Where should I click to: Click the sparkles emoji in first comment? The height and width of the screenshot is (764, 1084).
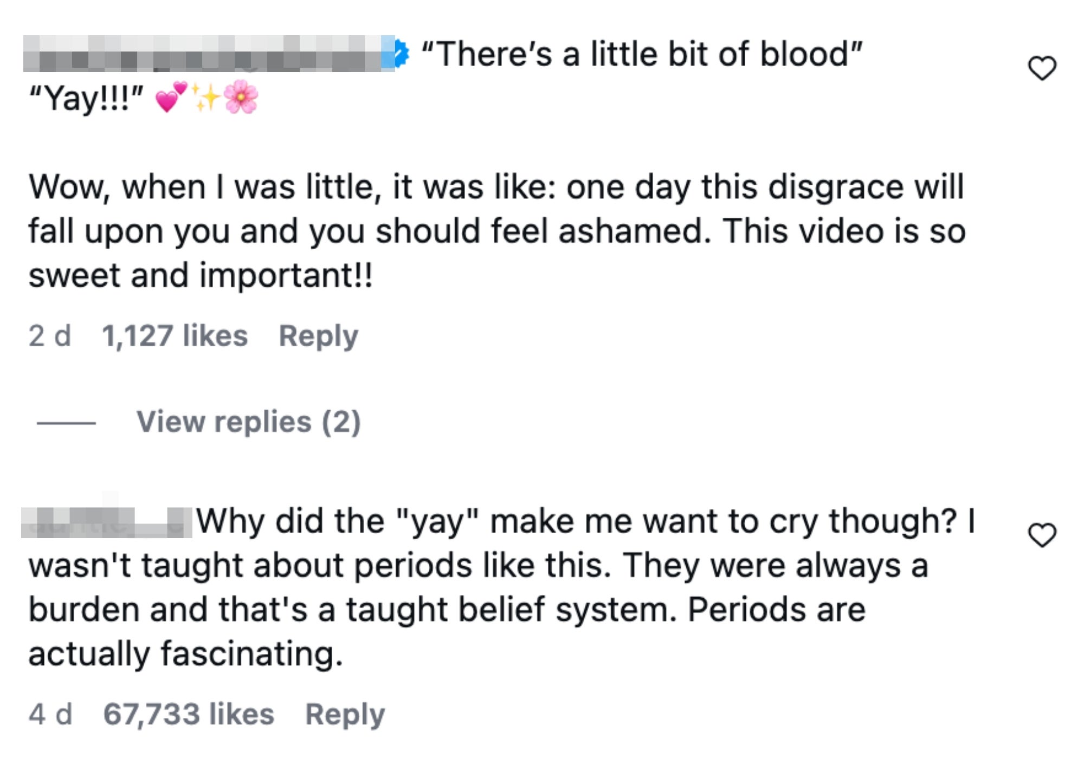coord(206,98)
